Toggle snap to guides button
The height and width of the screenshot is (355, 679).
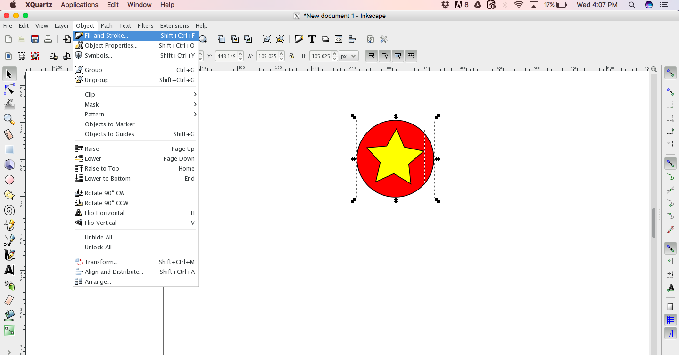[x=670, y=333]
